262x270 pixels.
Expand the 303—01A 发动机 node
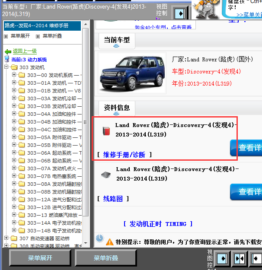(14, 83)
